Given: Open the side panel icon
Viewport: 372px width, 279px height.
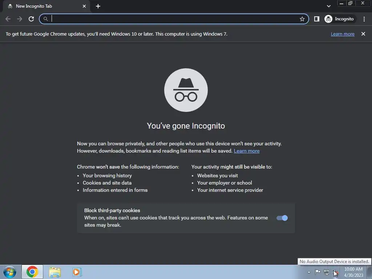Looking at the screenshot, I should click(x=316, y=19).
